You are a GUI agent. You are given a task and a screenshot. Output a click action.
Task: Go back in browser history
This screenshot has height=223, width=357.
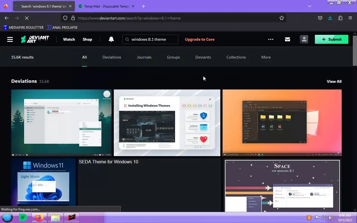7,18
